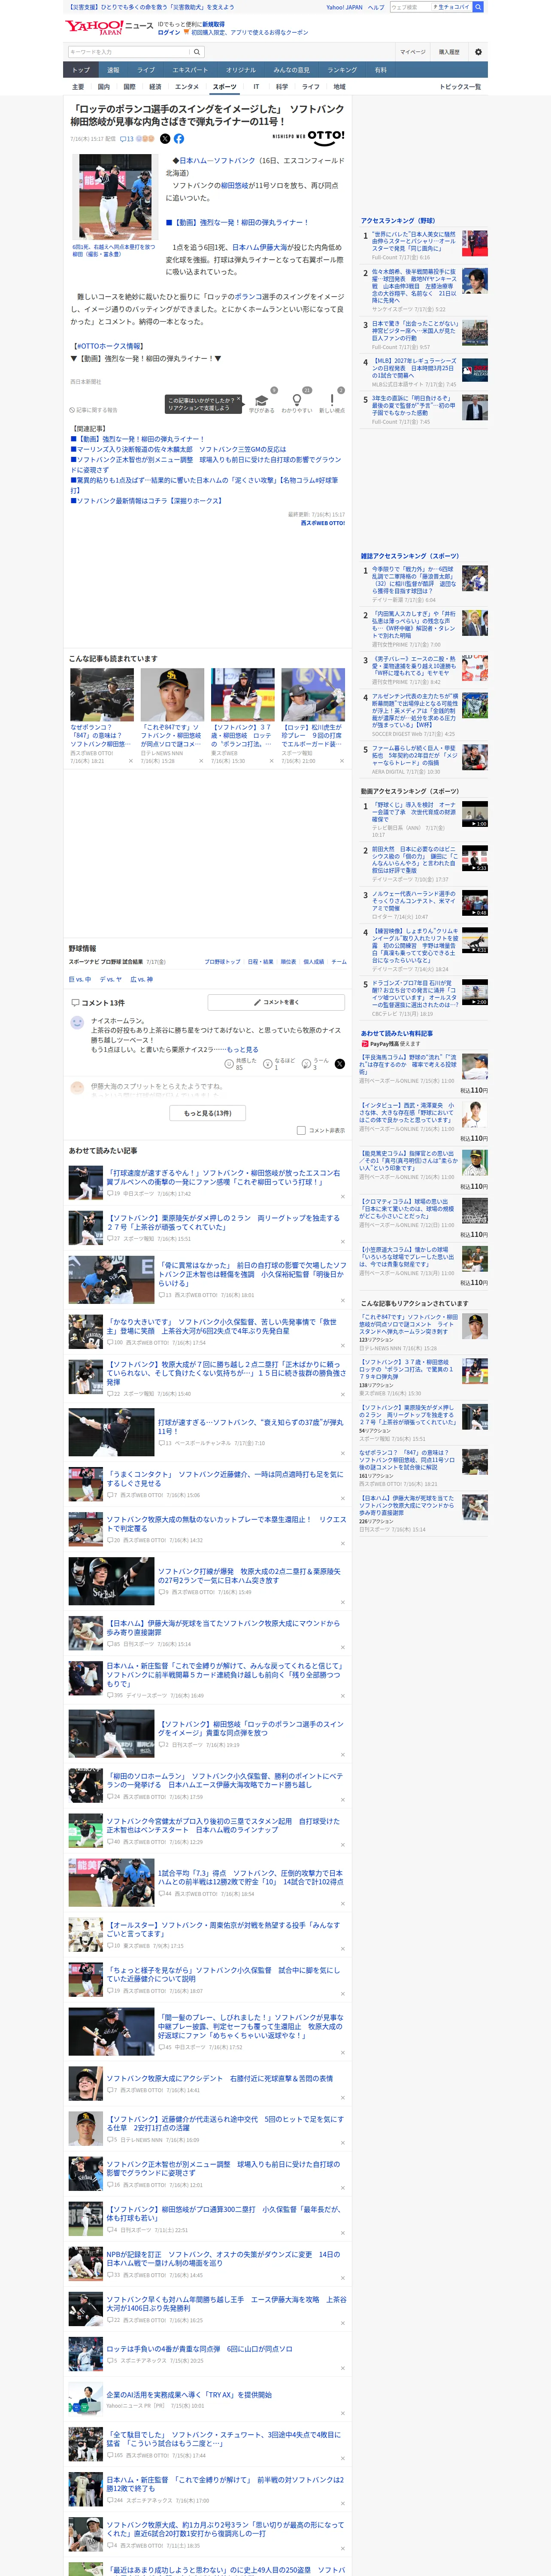
Task: Click 記事に関する報告 report icon link
Action: tap(93, 410)
